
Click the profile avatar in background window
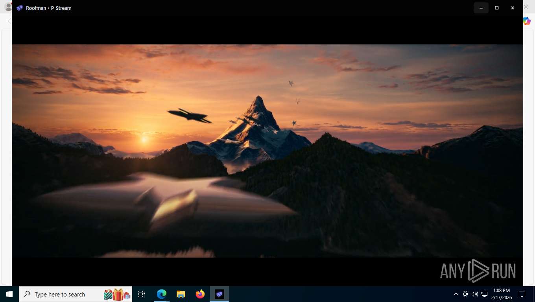[8, 7]
